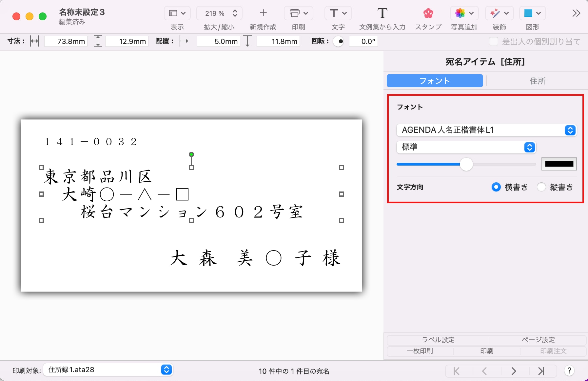Click the 印刷注文 button
This screenshot has width=588, height=381.
click(553, 351)
